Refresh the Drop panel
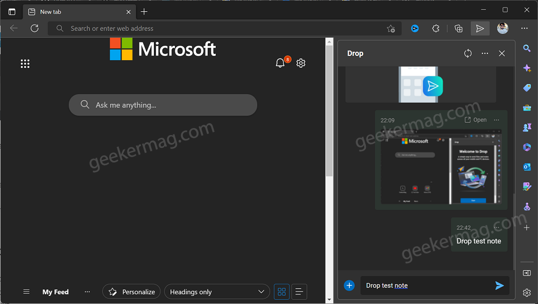This screenshot has height=304, width=538. pos(468,53)
